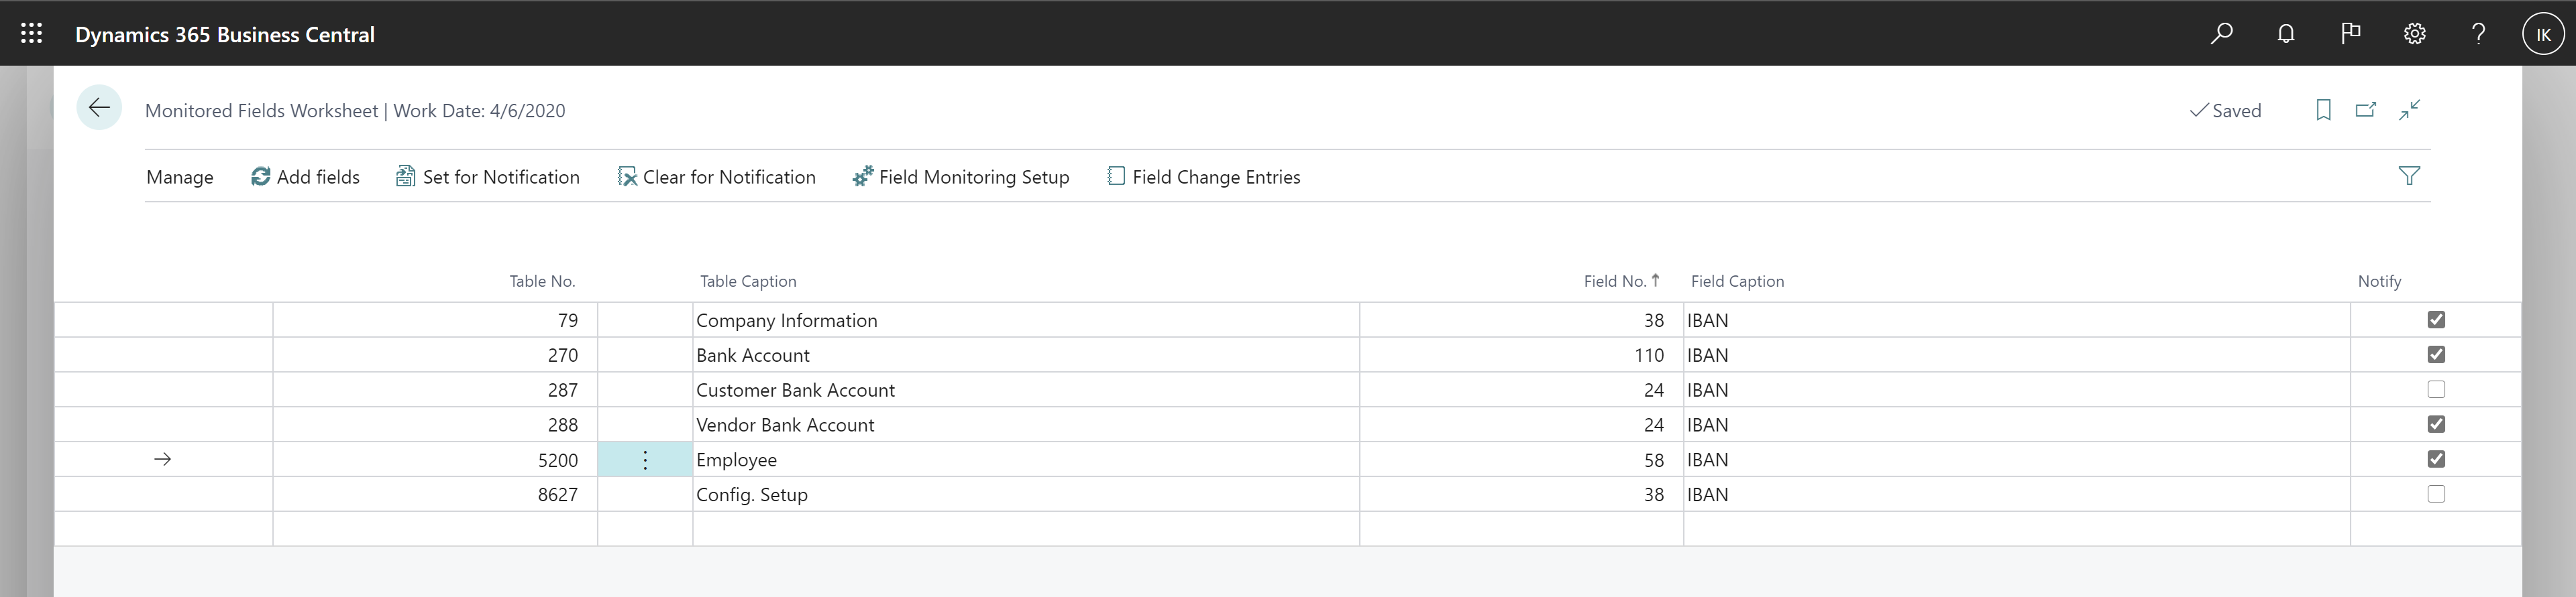Open Field Caption column header
Image resolution: width=2576 pixels, height=597 pixels.
click(1737, 281)
